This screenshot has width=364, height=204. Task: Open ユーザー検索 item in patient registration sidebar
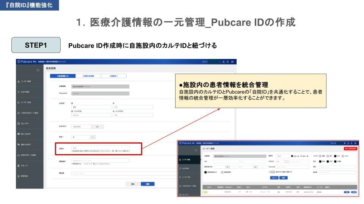[30, 82]
